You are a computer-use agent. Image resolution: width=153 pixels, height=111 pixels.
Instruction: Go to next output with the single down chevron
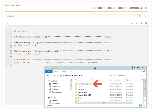pyautogui.click(x=137, y=23)
